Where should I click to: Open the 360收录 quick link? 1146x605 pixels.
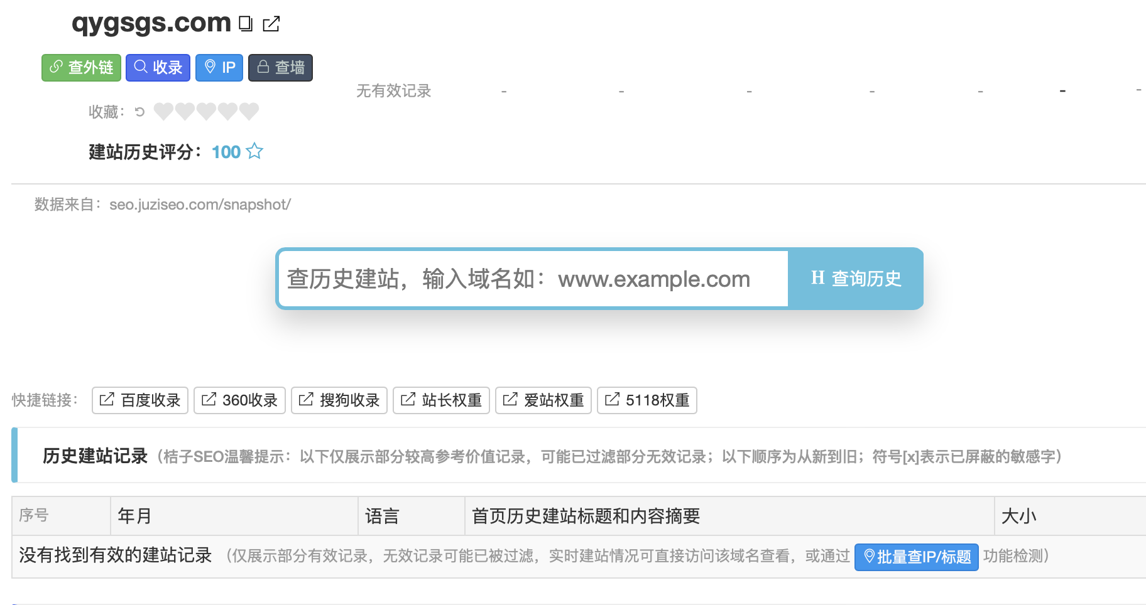click(239, 400)
